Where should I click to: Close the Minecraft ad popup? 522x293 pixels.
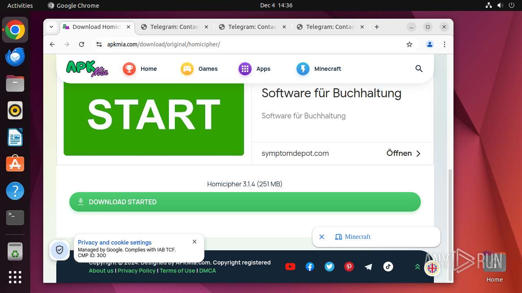[322, 237]
